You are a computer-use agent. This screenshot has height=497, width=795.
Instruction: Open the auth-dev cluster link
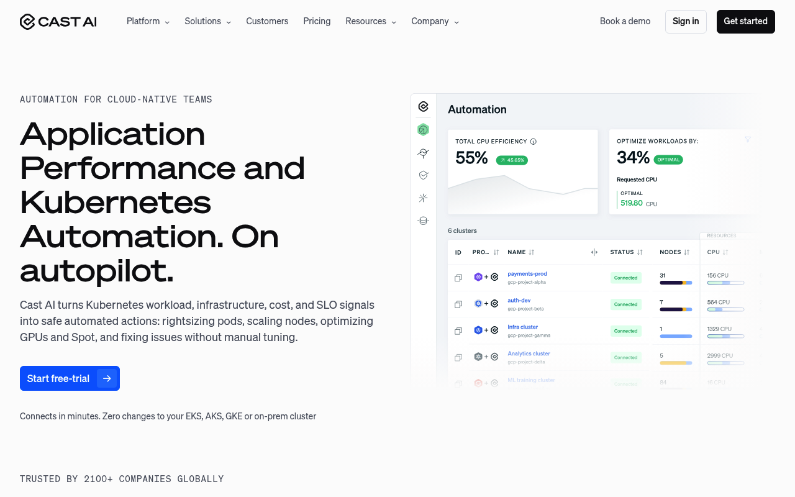tap(519, 301)
